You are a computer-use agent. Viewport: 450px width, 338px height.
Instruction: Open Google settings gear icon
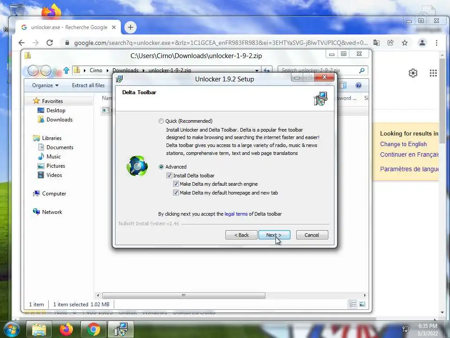coord(413,73)
